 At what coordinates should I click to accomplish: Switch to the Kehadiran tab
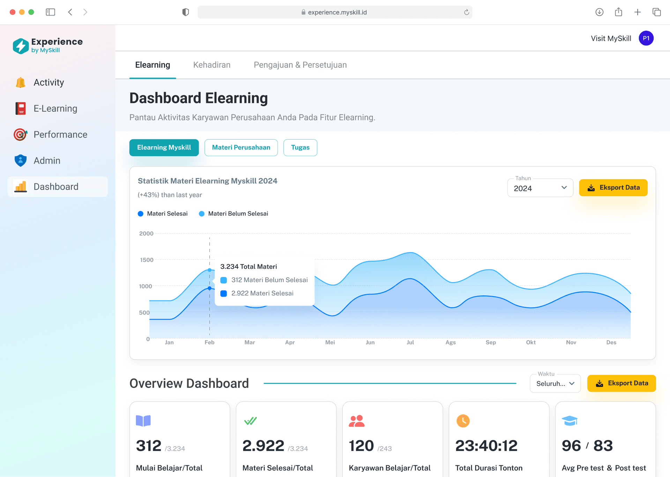[x=212, y=65]
